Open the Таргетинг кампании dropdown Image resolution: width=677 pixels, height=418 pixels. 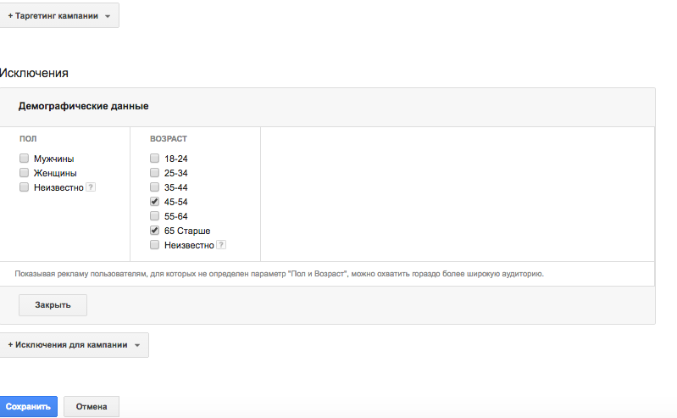[x=59, y=16]
